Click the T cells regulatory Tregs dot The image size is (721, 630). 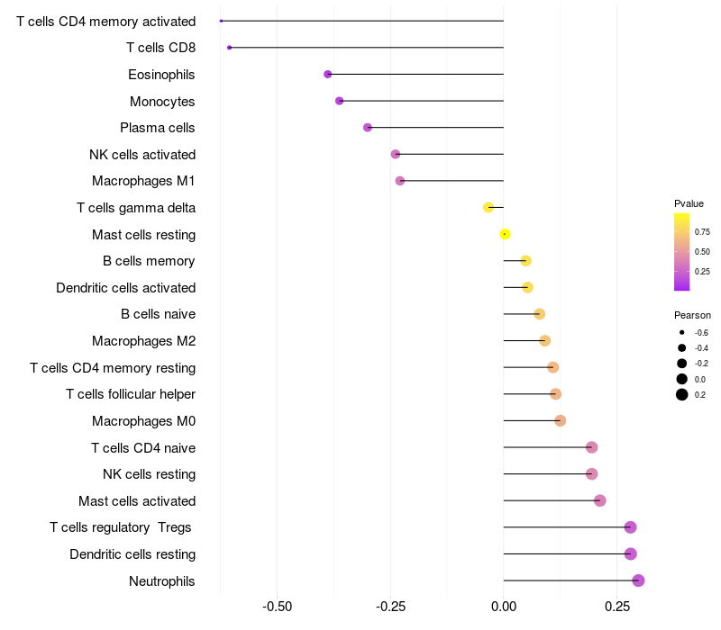[x=630, y=527]
